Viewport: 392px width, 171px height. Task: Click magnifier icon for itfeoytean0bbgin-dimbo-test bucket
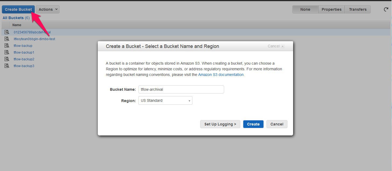coord(7,39)
